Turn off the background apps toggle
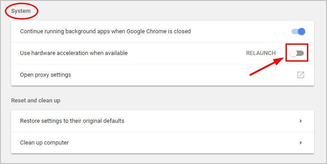Image resolution: width=327 pixels, height=164 pixels. click(298, 31)
